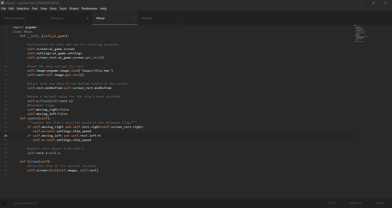Open the Python syntax selector
392x208 pixels.
point(380,203)
